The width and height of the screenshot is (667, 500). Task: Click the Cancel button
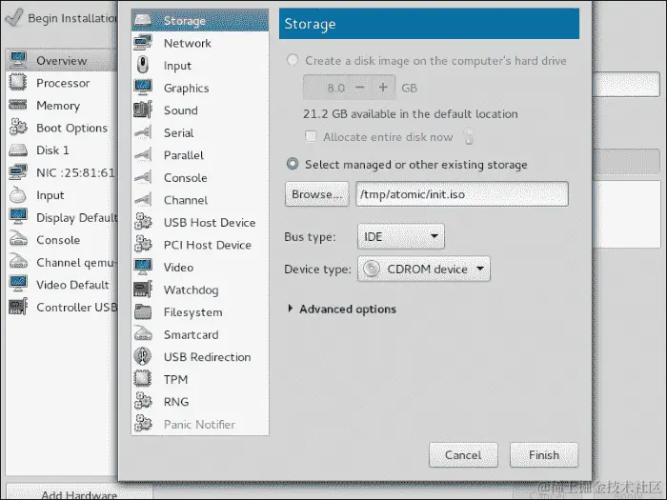(x=463, y=455)
